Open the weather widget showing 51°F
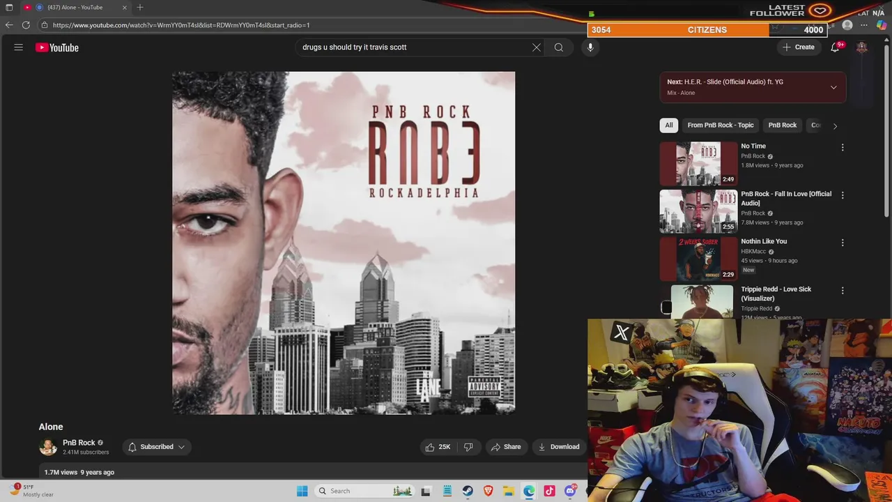This screenshot has height=502, width=892. pyautogui.click(x=31, y=491)
